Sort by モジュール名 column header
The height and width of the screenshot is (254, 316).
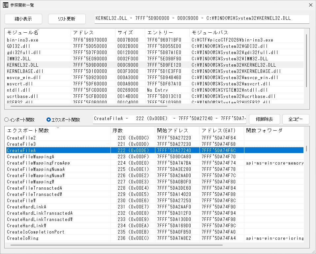[x=22, y=33]
